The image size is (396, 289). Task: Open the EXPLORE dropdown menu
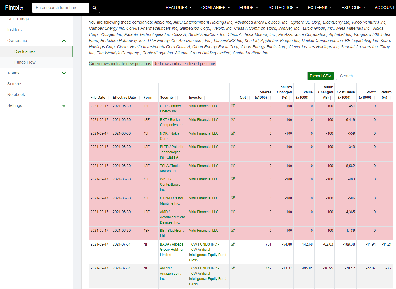point(353,8)
